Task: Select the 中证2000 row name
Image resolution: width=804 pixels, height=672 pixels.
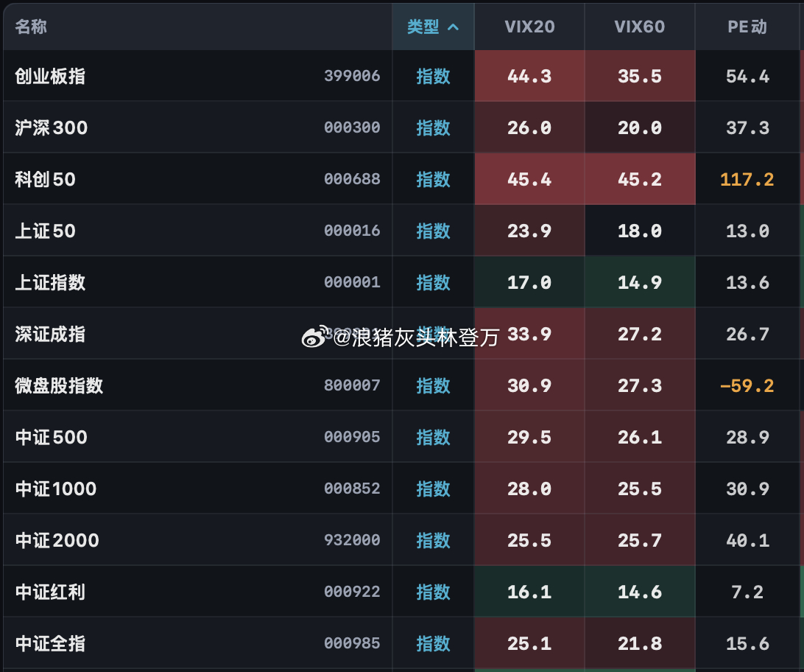Action: point(57,540)
